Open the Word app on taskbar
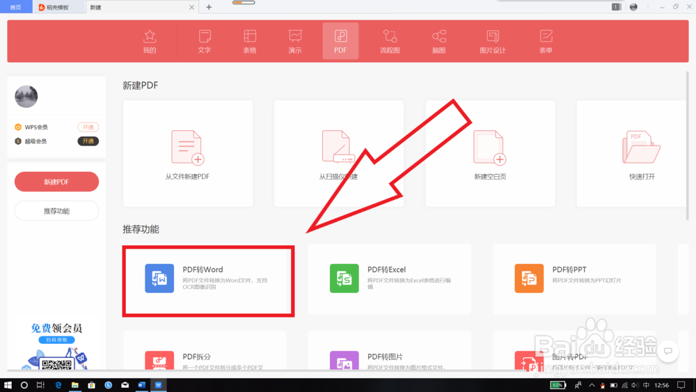Screen dimensions: 696x392 [x=141, y=385]
